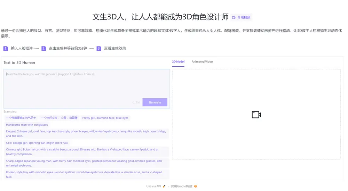Click the step 2 number badge
This screenshot has width=348, height=191.
[x=43, y=49]
